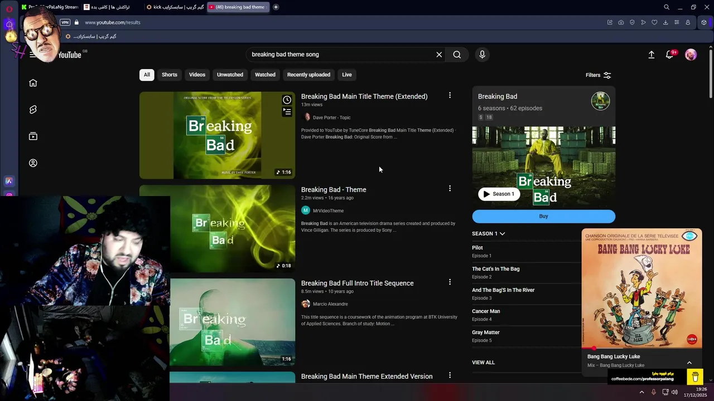
Task: Click the YouTube search magnifier button
Action: pyautogui.click(x=457, y=55)
